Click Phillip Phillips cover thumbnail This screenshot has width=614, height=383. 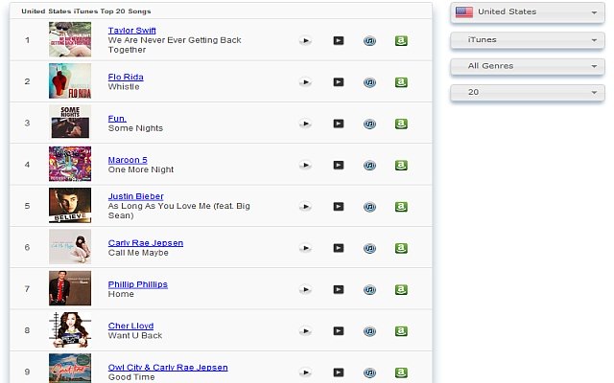(x=70, y=288)
